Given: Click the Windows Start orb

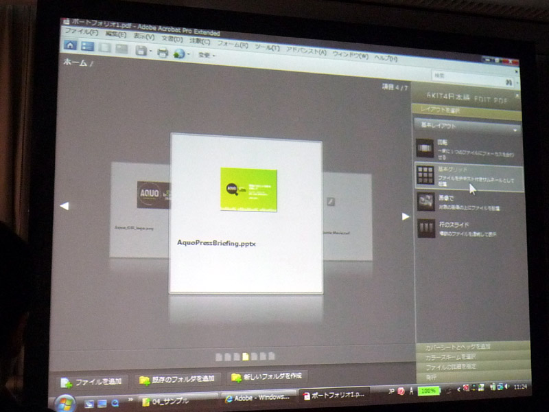Looking at the screenshot, I should (x=65, y=403).
